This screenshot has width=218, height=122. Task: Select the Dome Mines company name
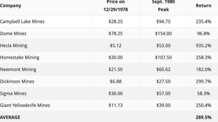(x=13, y=34)
